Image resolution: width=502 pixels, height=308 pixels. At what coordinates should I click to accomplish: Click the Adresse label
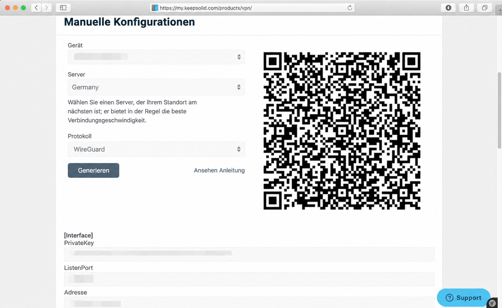point(75,292)
